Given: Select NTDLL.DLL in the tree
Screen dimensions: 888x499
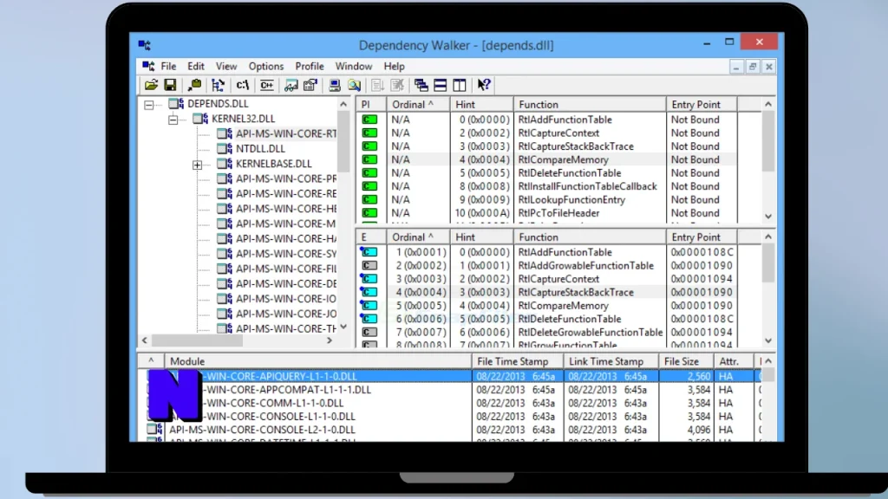Looking at the screenshot, I should pyautogui.click(x=260, y=149).
